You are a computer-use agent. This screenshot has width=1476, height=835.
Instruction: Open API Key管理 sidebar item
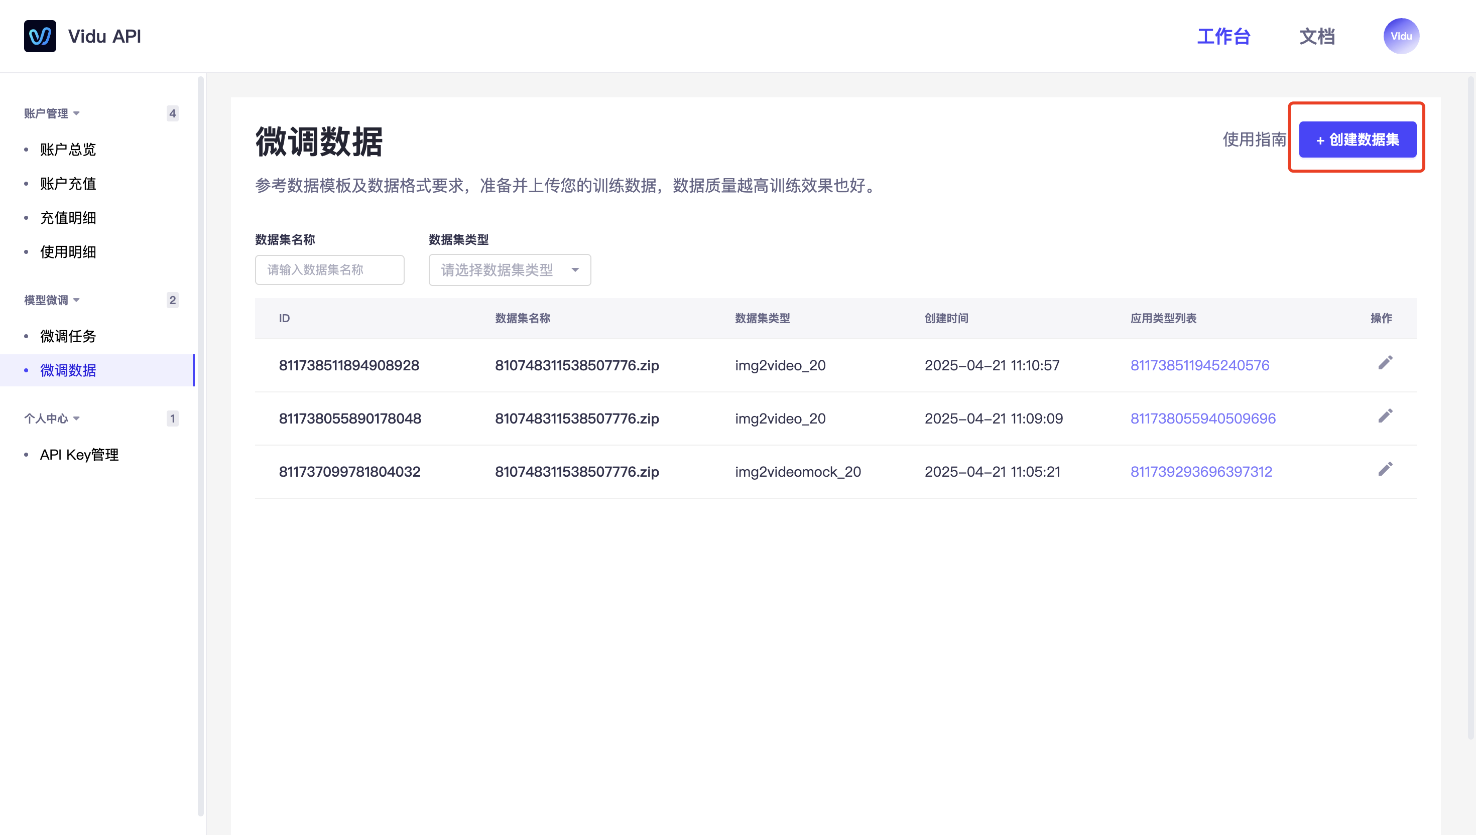click(79, 455)
